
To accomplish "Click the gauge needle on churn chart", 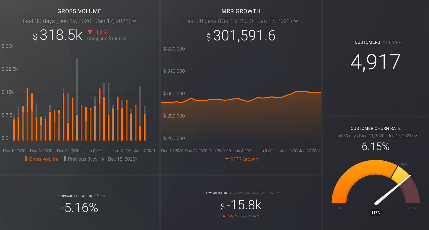I will click(393, 190).
